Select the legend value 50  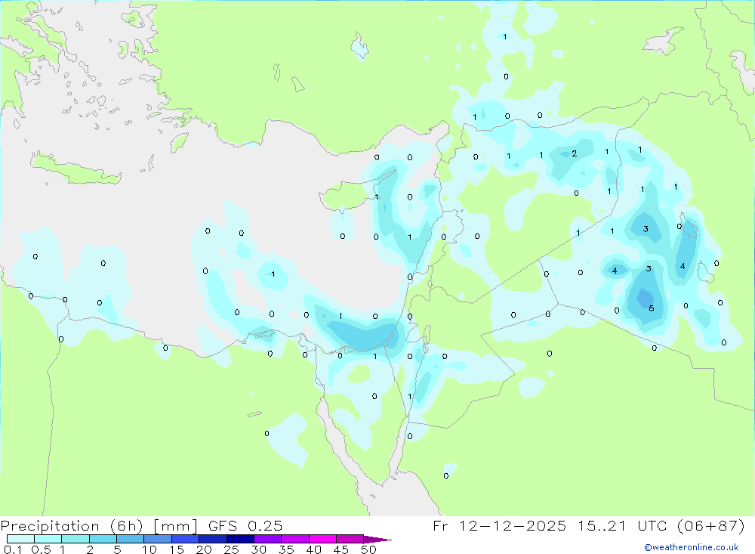click(x=368, y=549)
